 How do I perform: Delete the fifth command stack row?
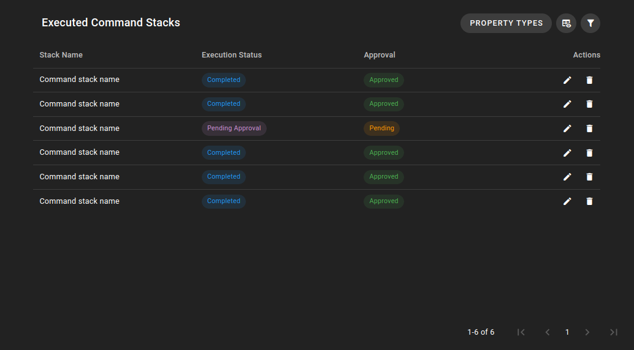(x=589, y=177)
